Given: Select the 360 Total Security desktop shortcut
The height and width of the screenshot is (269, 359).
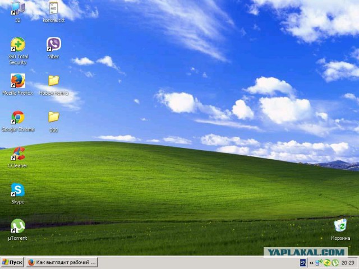Looking at the screenshot, I should [x=17, y=44].
